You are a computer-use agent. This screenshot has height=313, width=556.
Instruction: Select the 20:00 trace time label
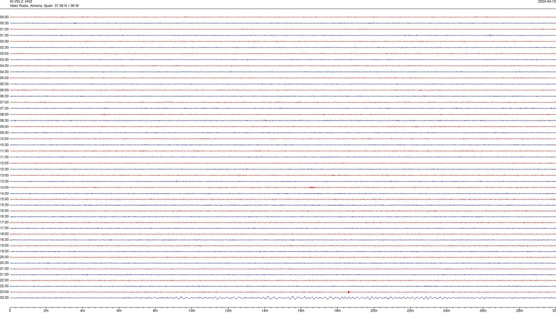(4, 257)
